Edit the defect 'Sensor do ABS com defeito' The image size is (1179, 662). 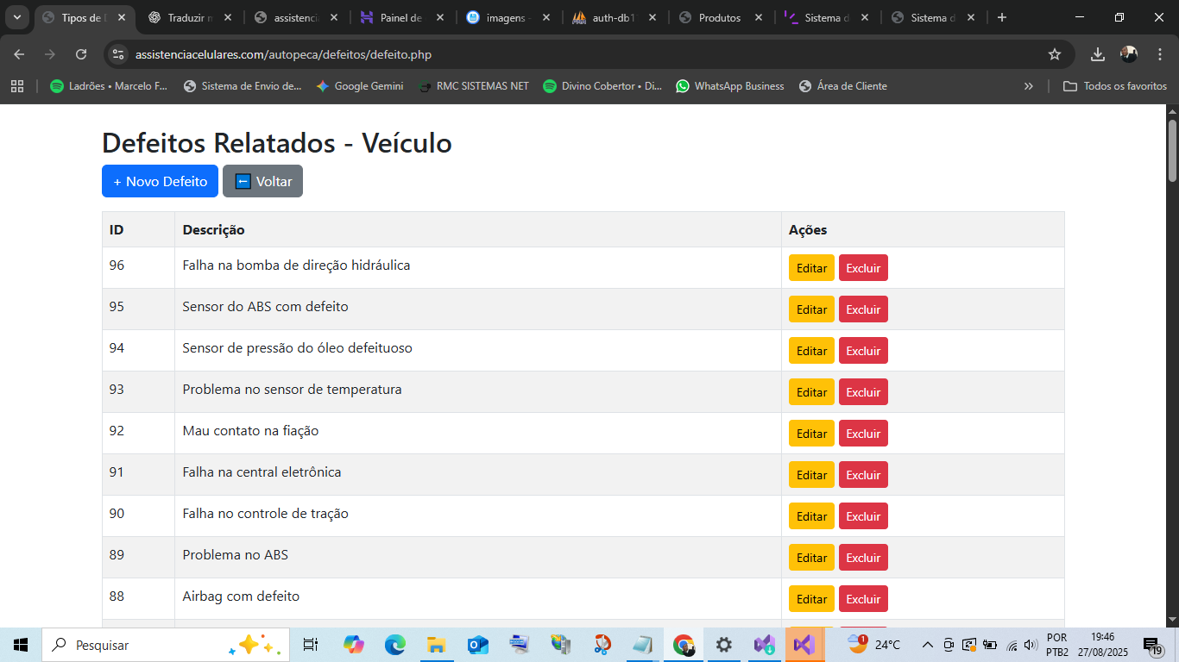(x=811, y=309)
